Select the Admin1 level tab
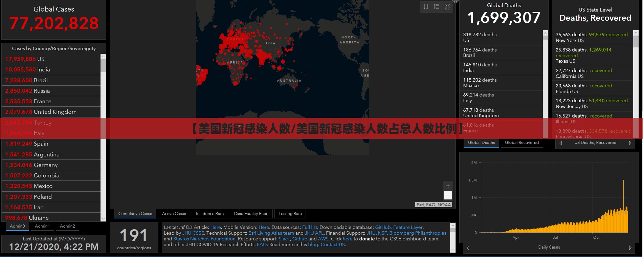The image size is (643, 257). pyautogui.click(x=42, y=226)
